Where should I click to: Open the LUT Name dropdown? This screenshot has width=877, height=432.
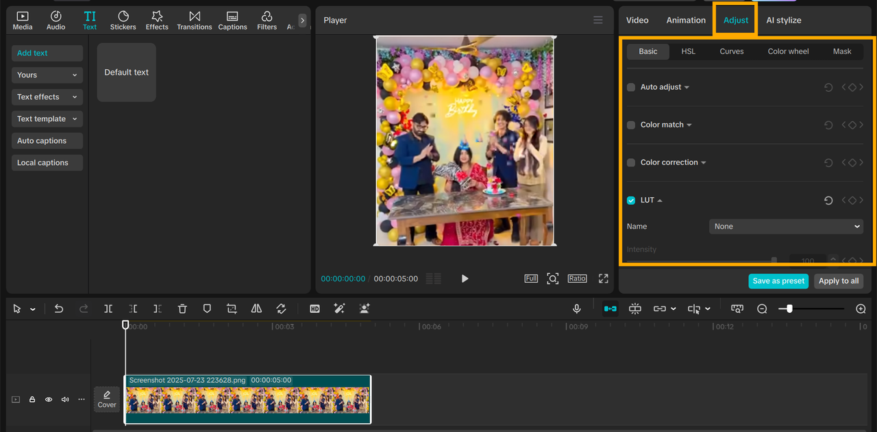(x=786, y=227)
